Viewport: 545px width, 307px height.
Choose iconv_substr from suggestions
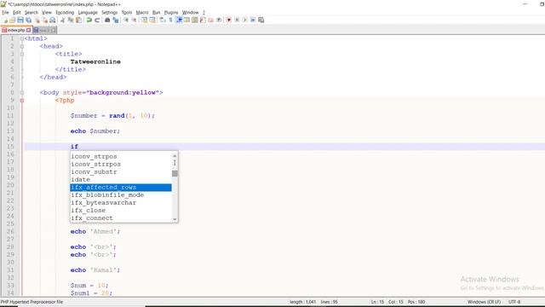pyautogui.click(x=121, y=172)
